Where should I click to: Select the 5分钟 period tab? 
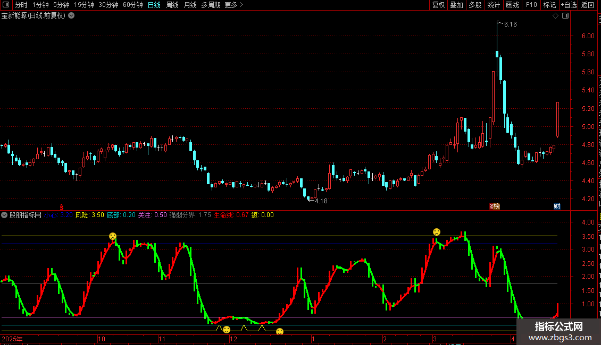[x=61, y=5]
